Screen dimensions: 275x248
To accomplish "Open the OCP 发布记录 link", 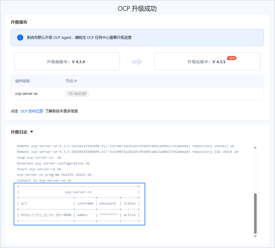I will coord(32,111).
